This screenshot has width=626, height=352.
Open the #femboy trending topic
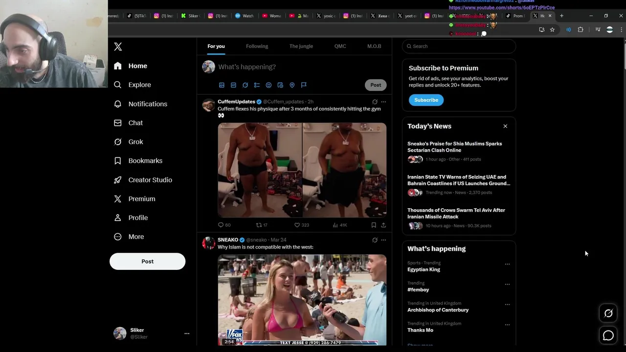click(x=418, y=290)
